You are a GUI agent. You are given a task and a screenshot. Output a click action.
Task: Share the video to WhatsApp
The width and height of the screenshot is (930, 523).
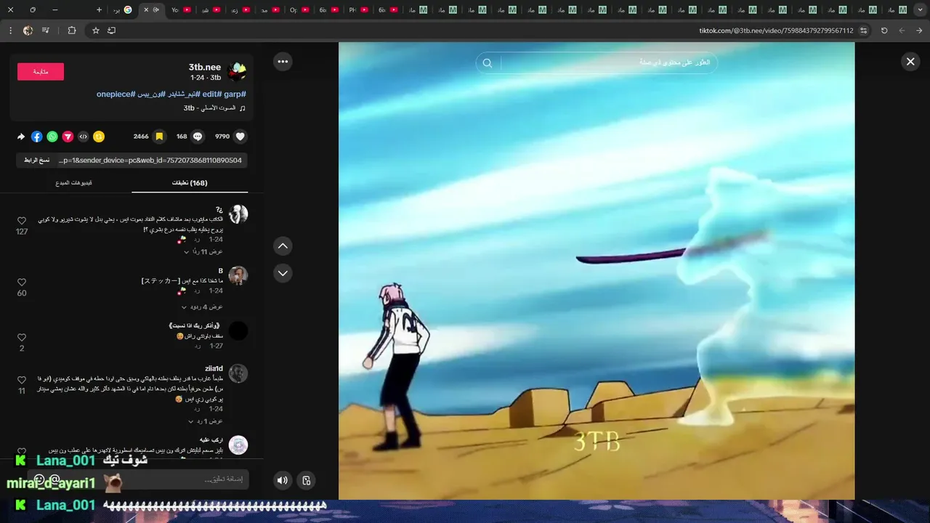52,137
